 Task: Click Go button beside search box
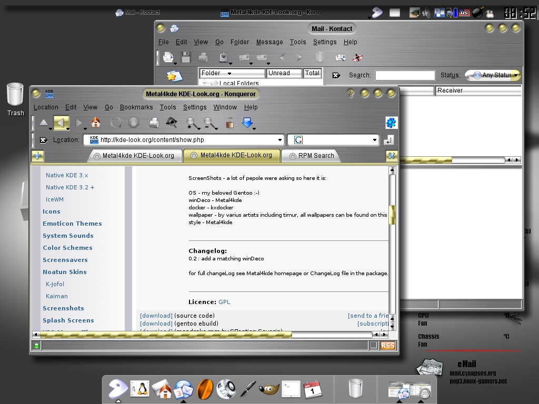[x=388, y=140]
